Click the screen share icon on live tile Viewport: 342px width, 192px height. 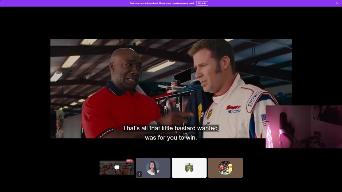click(117, 167)
